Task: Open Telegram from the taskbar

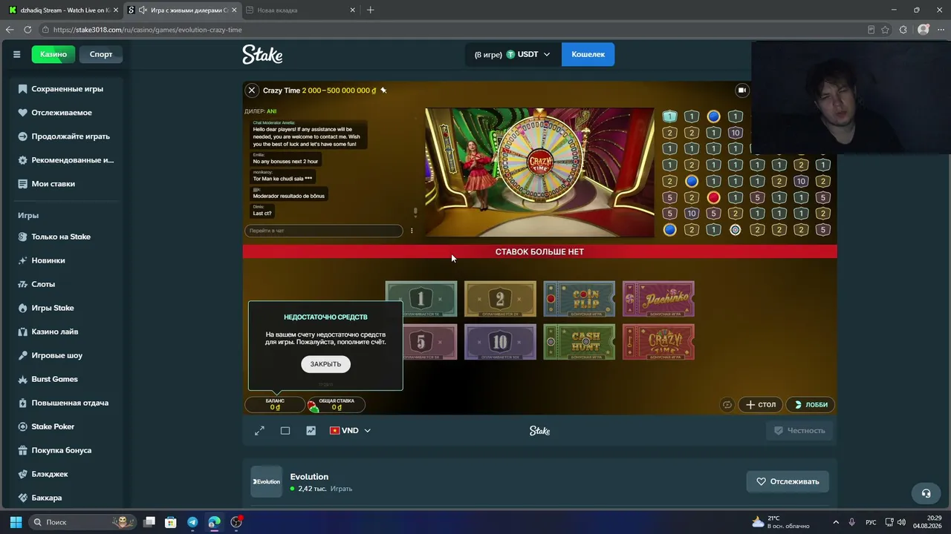Action: (x=192, y=522)
